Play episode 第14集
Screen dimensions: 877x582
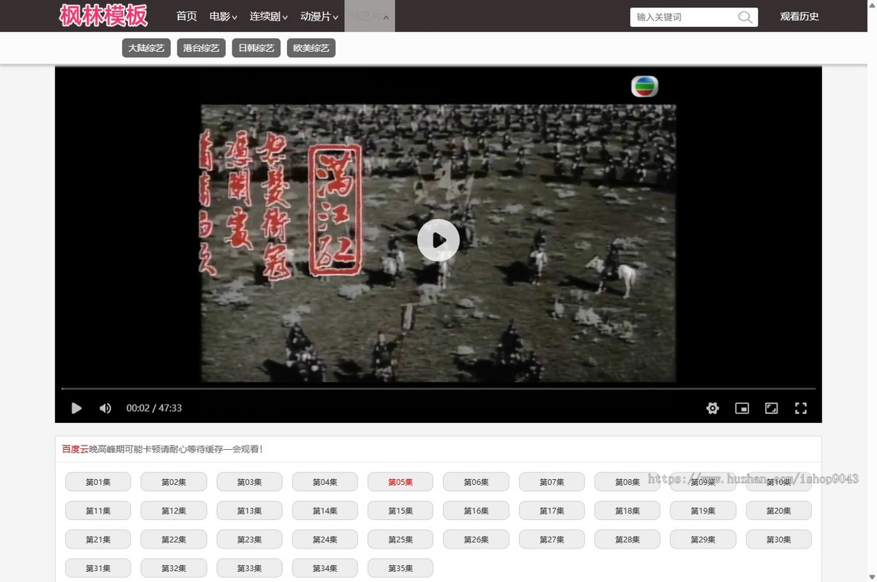(325, 510)
